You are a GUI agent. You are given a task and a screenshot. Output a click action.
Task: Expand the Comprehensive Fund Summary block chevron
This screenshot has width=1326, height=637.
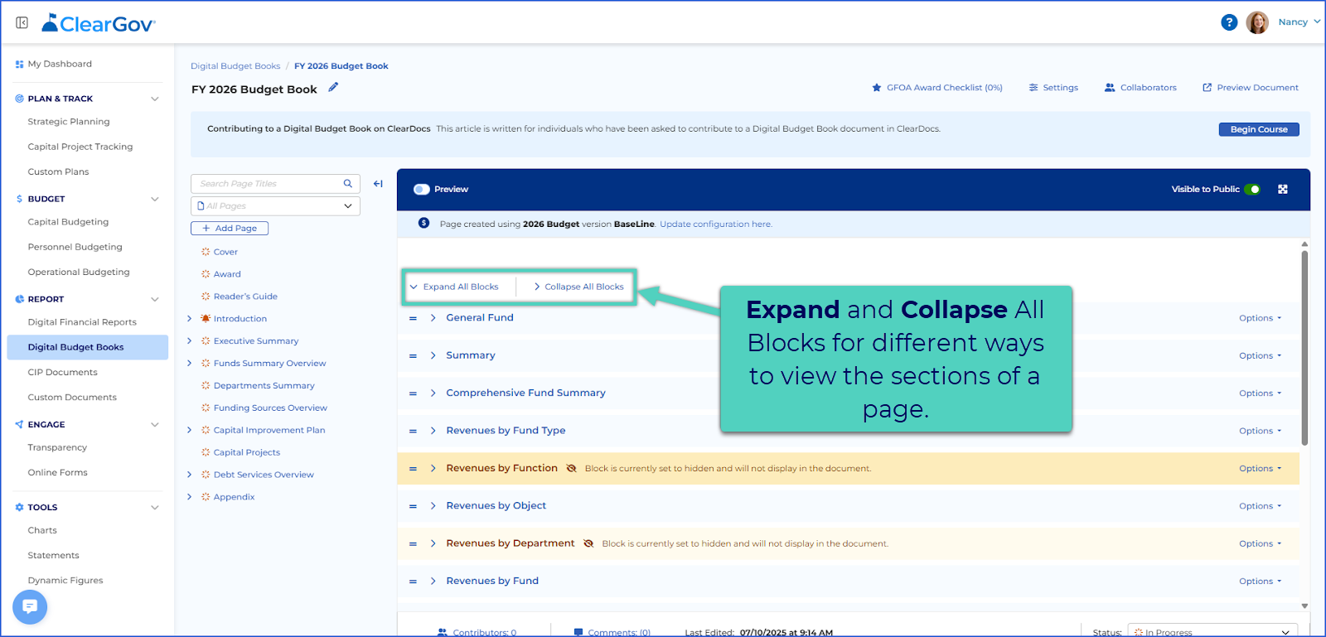click(x=433, y=393)
